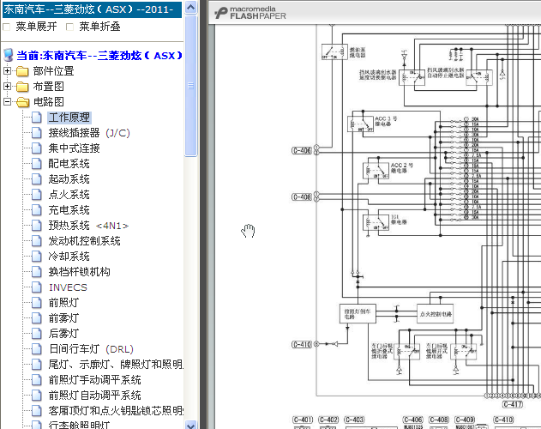The width and height of the screenshot is (541, 429).
Task: Select 发动机控制系统 entry
Action: point(84,241)
